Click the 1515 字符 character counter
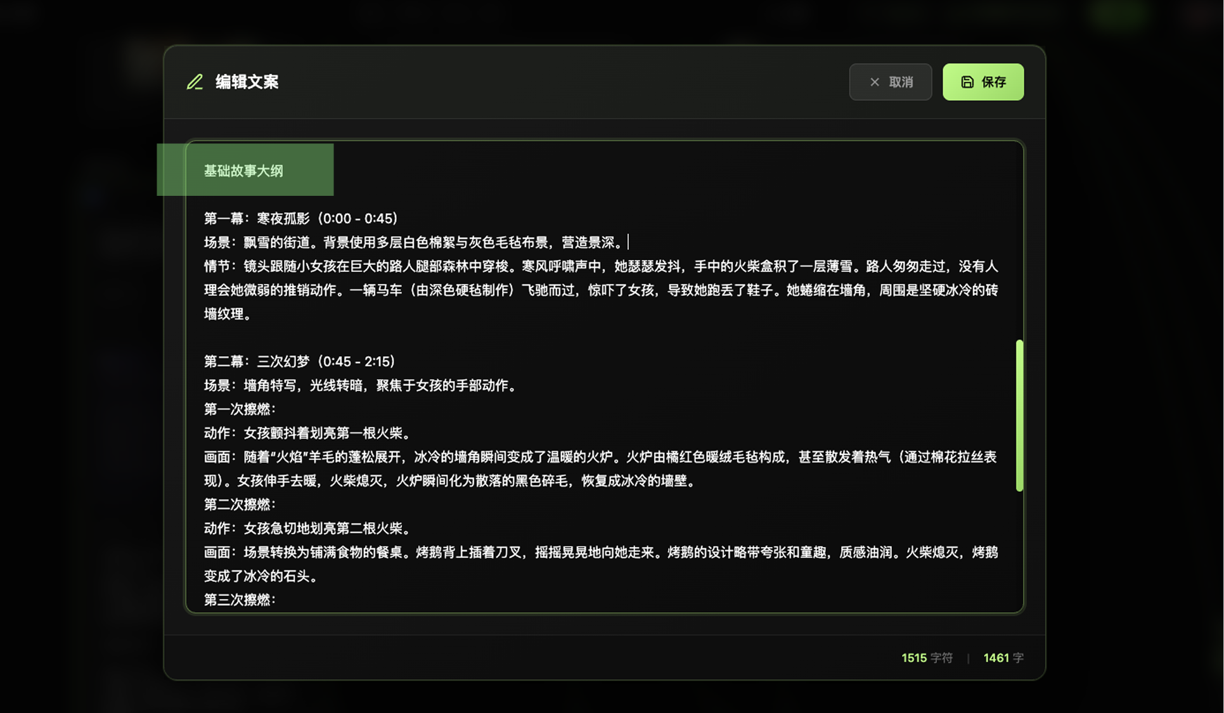 (926, 658)
